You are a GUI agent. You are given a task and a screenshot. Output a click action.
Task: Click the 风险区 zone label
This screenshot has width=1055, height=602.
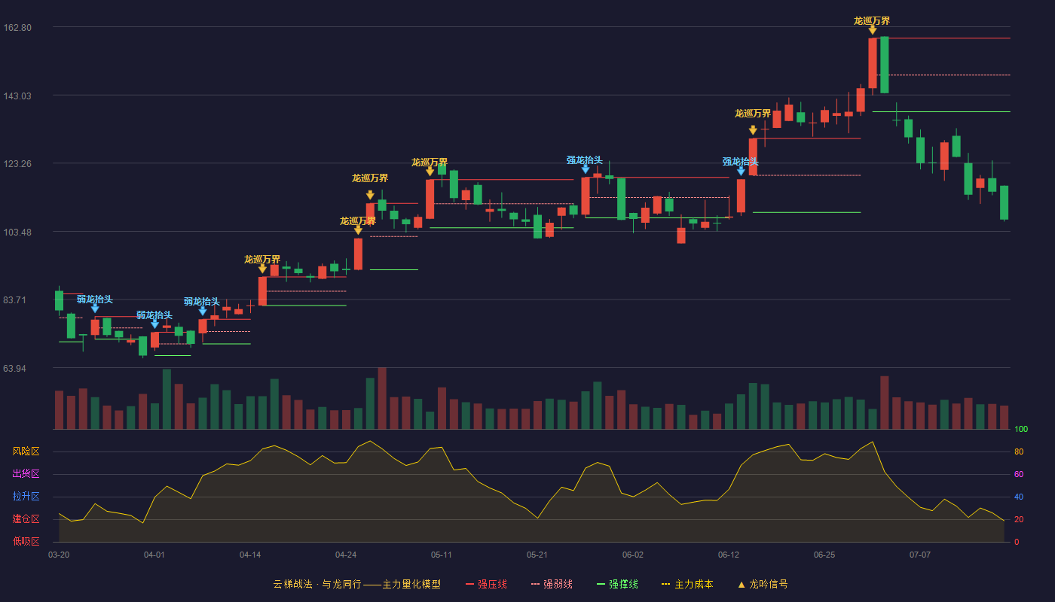point(26,451)
